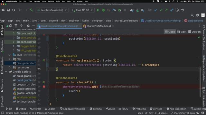Open the Build menu
The image size is (206, 115).
tap(58, 1)
